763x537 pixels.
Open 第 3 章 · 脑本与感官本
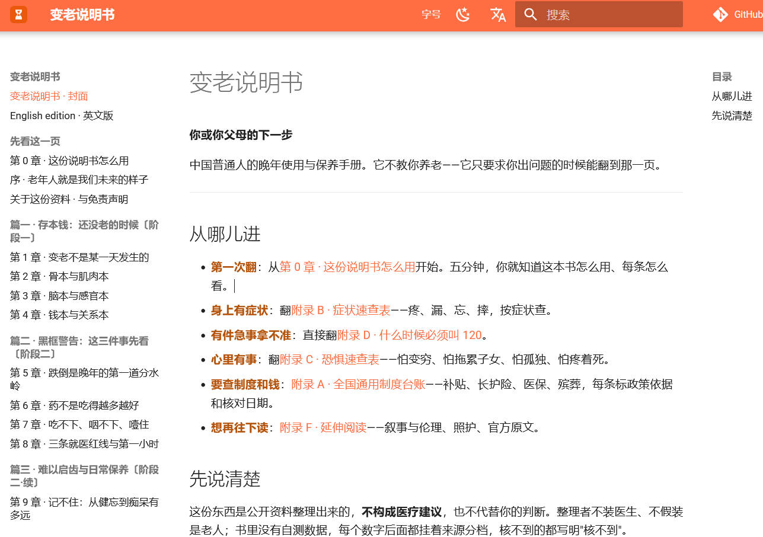[59, 296]
